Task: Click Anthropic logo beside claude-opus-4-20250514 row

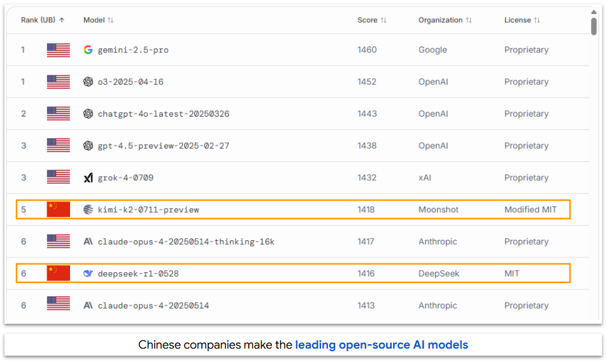Action: tap(89, 305)
